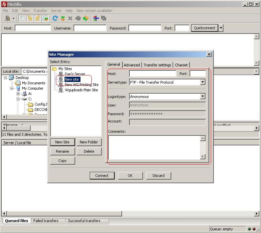Click the quickconnect Password field

click(145, 28)
